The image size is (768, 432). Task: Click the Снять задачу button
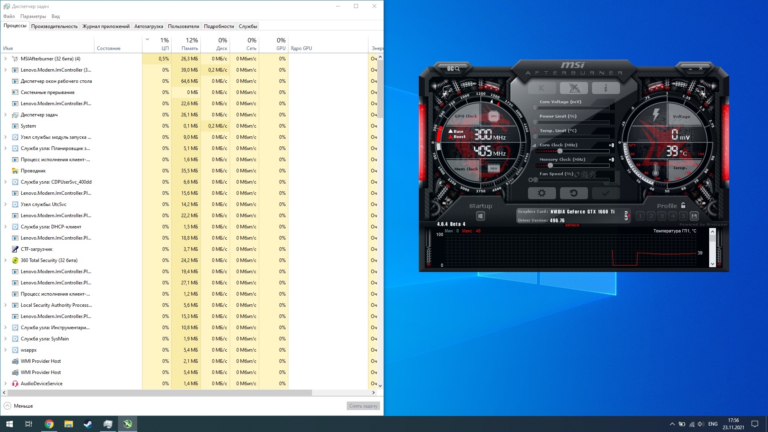tap(363, 406)
